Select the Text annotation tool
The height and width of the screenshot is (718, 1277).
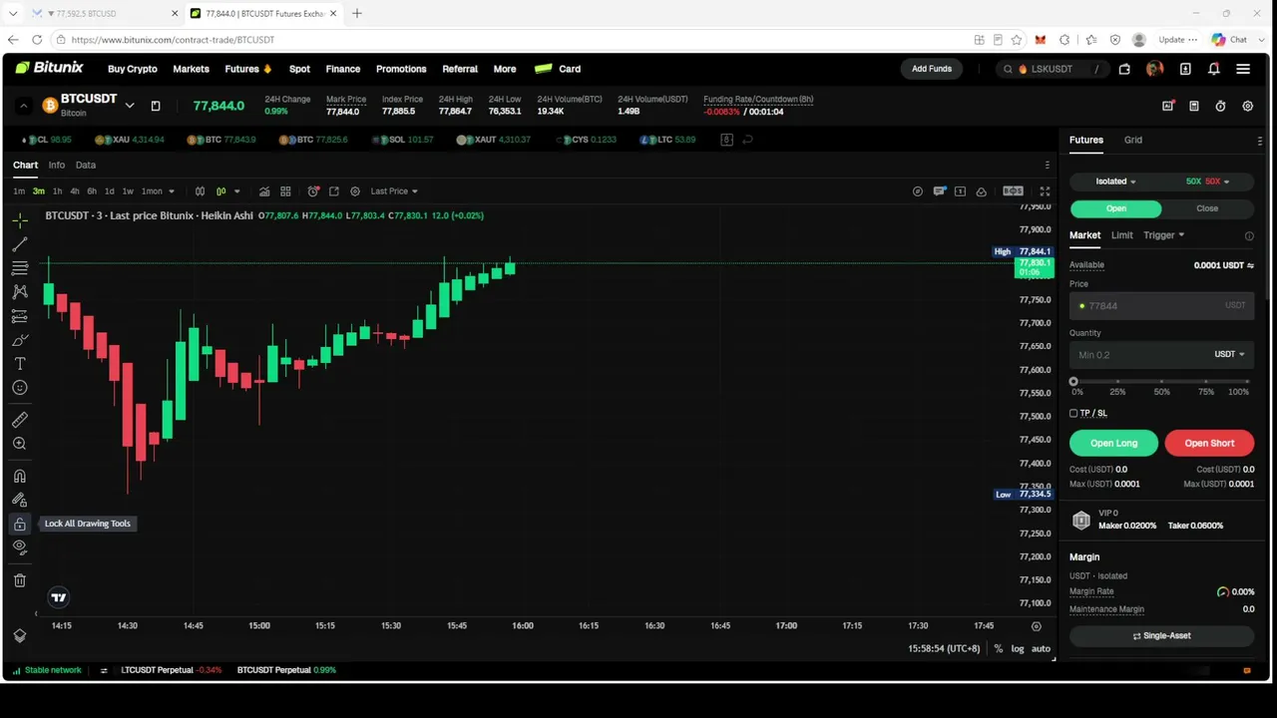(x=20, y=364)
